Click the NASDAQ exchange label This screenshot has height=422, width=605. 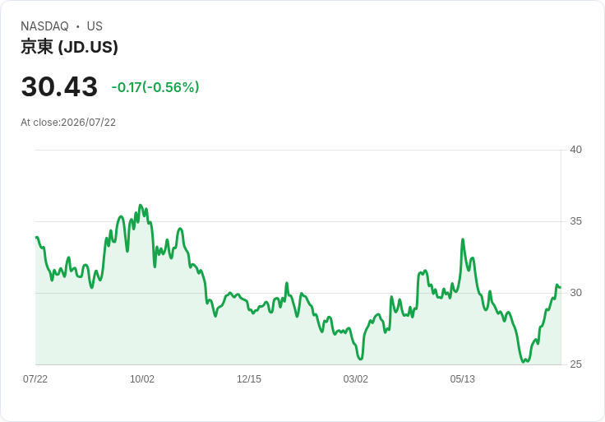click(44, 26)
